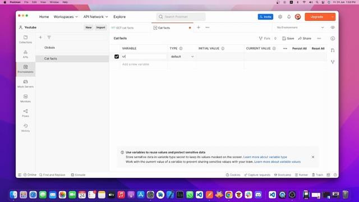This screenshot has width=359, height=202.
Task: Click the Upgrade button
Action: coord(317,17)
